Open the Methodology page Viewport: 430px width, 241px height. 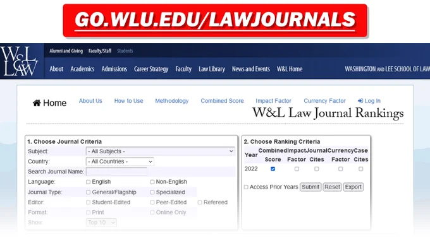click(x=172, y=101)
